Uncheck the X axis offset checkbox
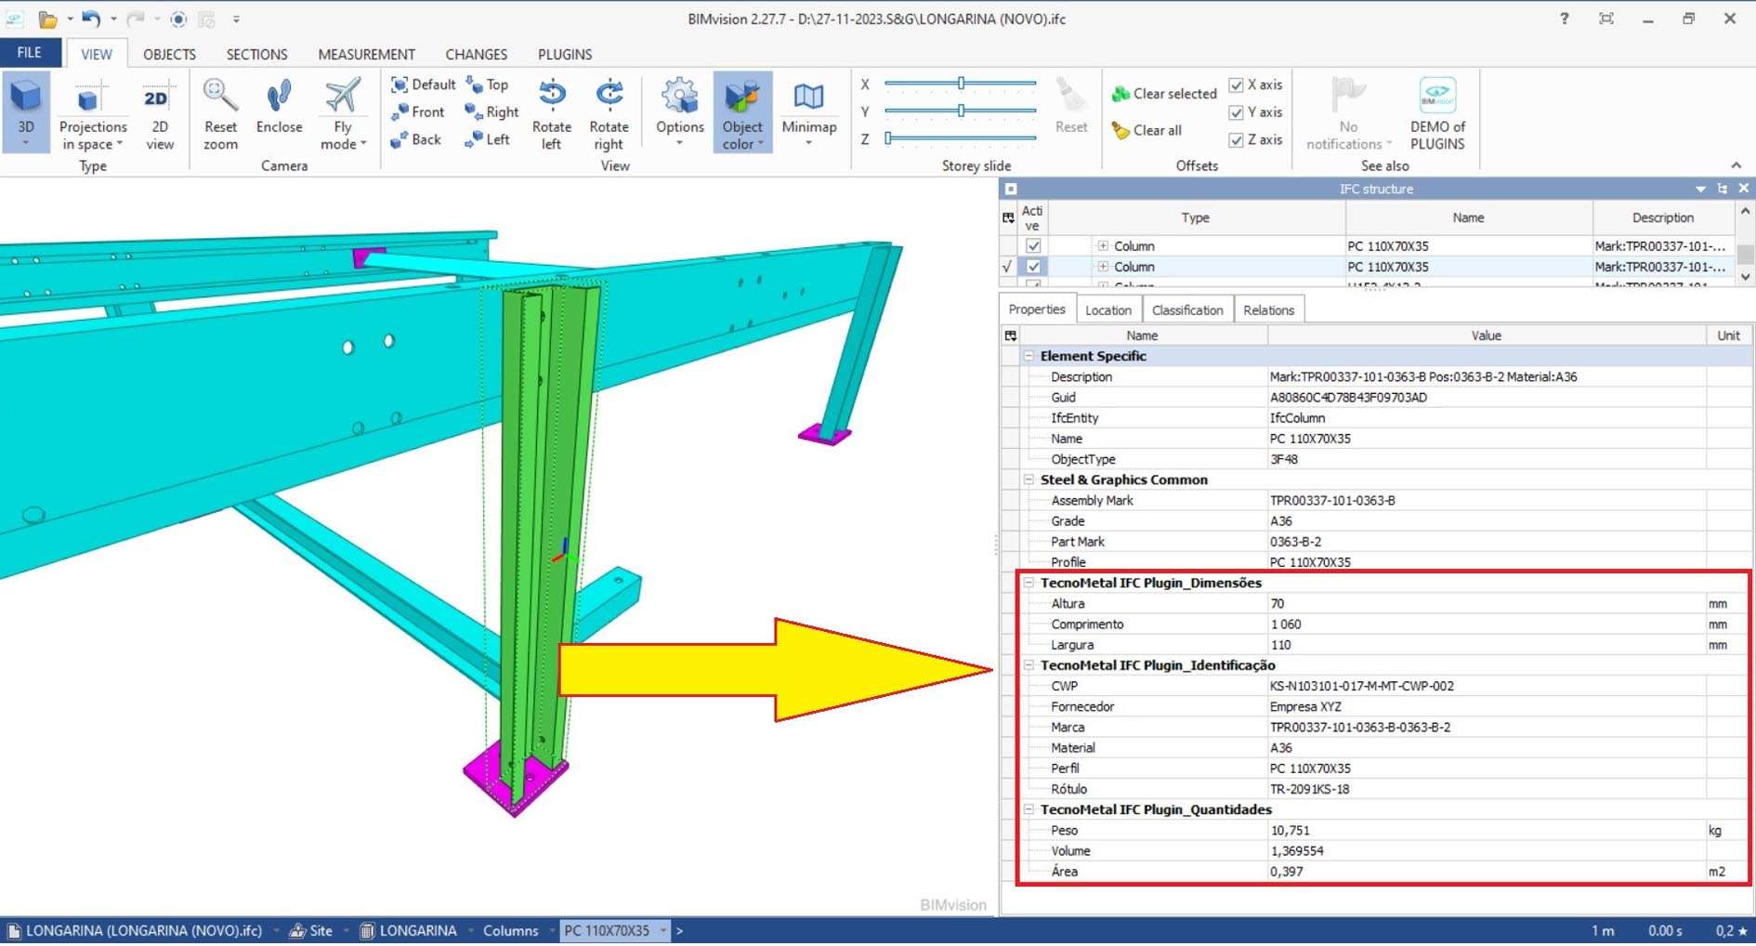Screen dimensions: 1756x946 [x=1237, y=85]
